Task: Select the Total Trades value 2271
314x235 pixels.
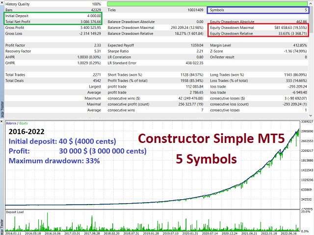Action: click(97, 75)
